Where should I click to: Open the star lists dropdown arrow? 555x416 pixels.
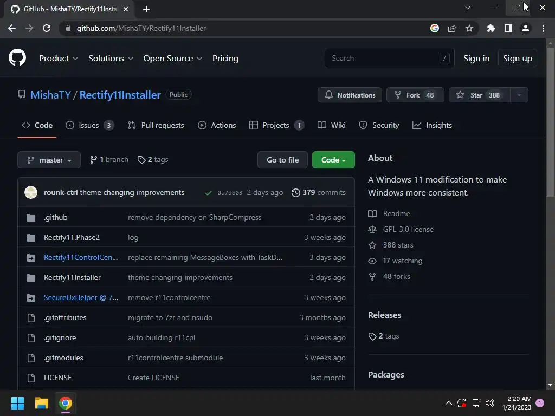(519, 95)
